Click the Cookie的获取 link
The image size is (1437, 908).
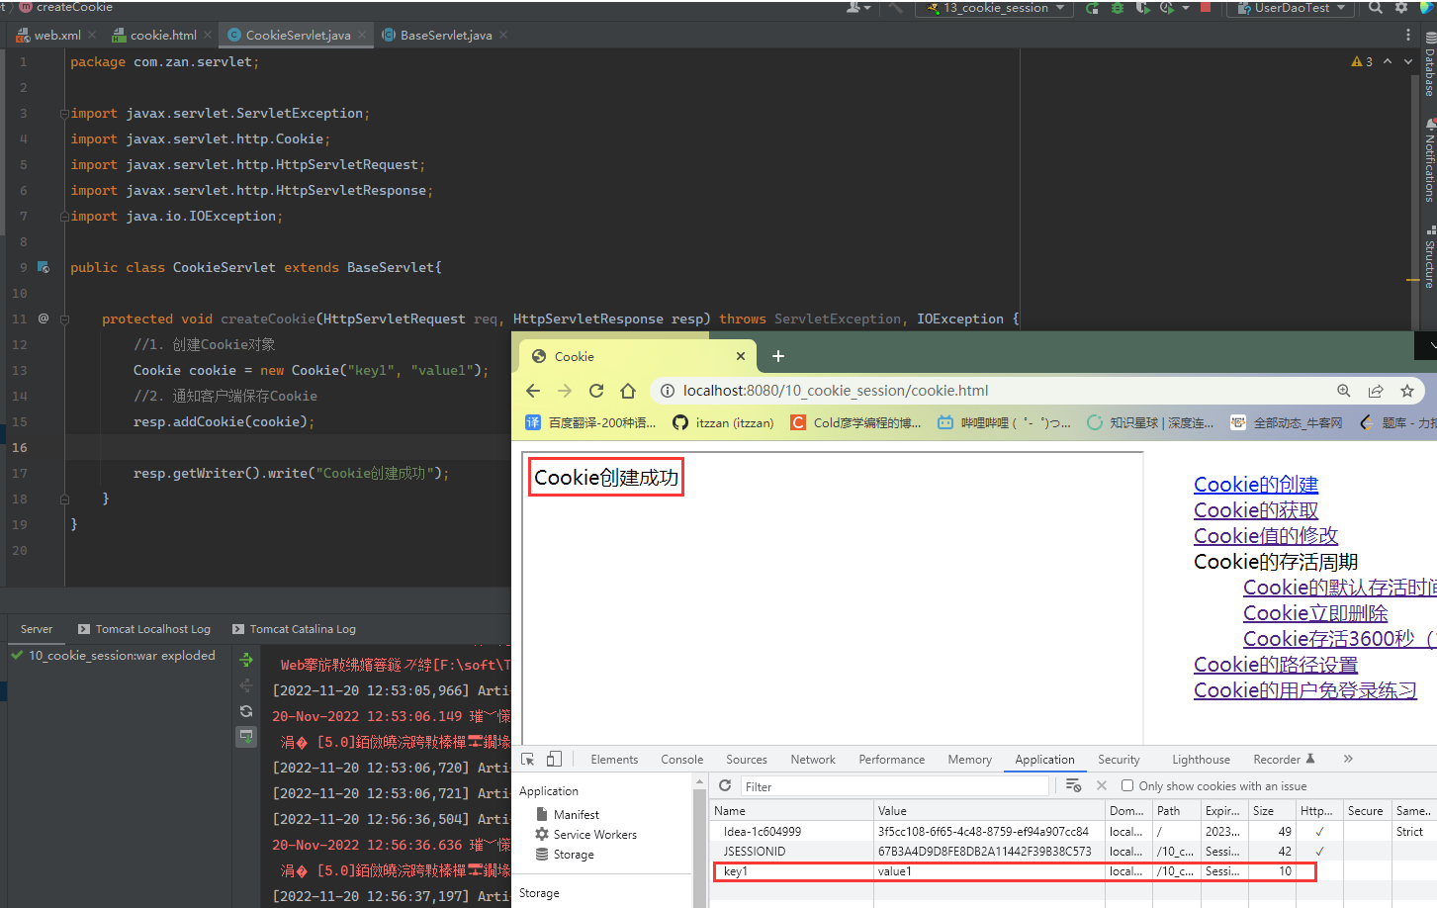pyautogui.click(x=1256, y=510)
